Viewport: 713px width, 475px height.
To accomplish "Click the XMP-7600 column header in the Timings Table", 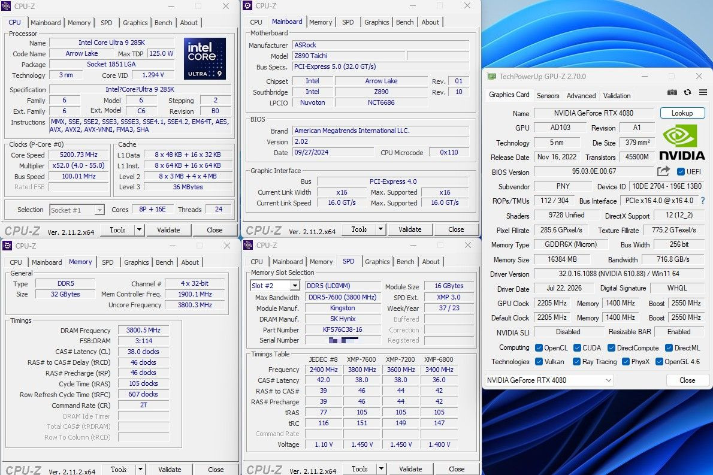I will (x=361, y=359).
